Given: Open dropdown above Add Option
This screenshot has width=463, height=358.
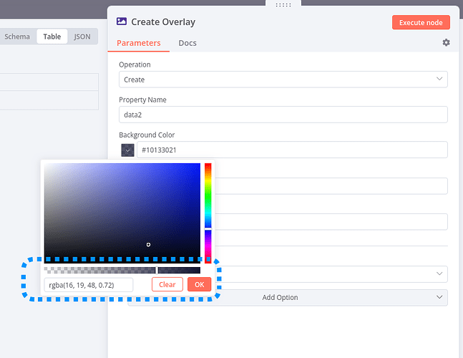Looking at the screenshot, I should coord(331,274).
